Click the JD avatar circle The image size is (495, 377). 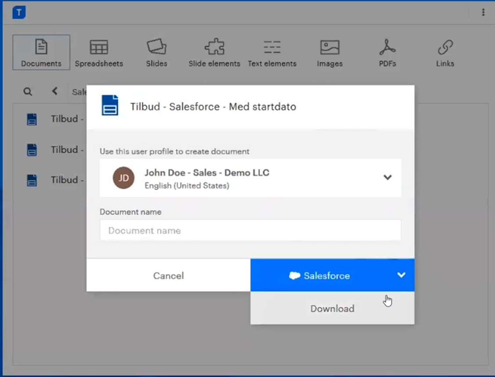(123, 178)
